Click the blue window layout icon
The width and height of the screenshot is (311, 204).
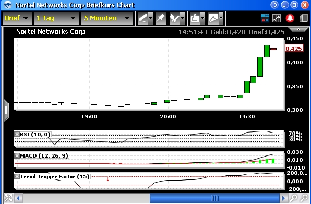[265, 18]
